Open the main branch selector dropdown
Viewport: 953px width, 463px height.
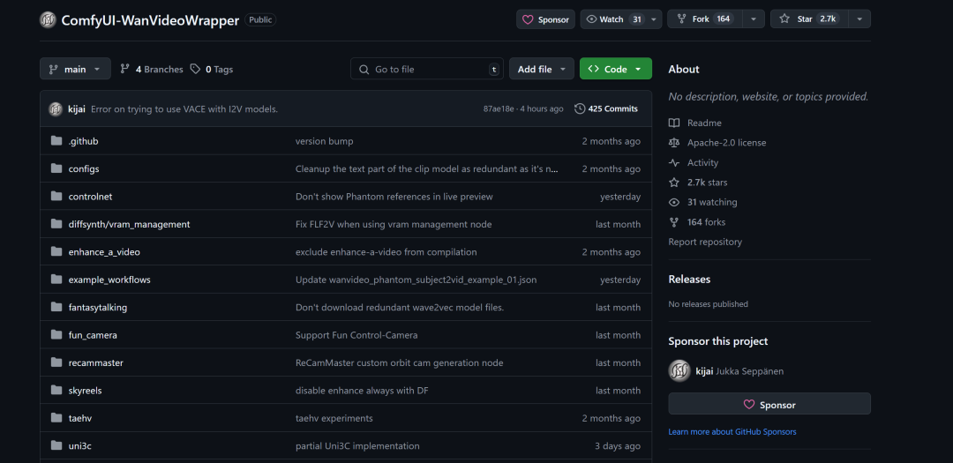pyautogui.click(x=75, y=69)
